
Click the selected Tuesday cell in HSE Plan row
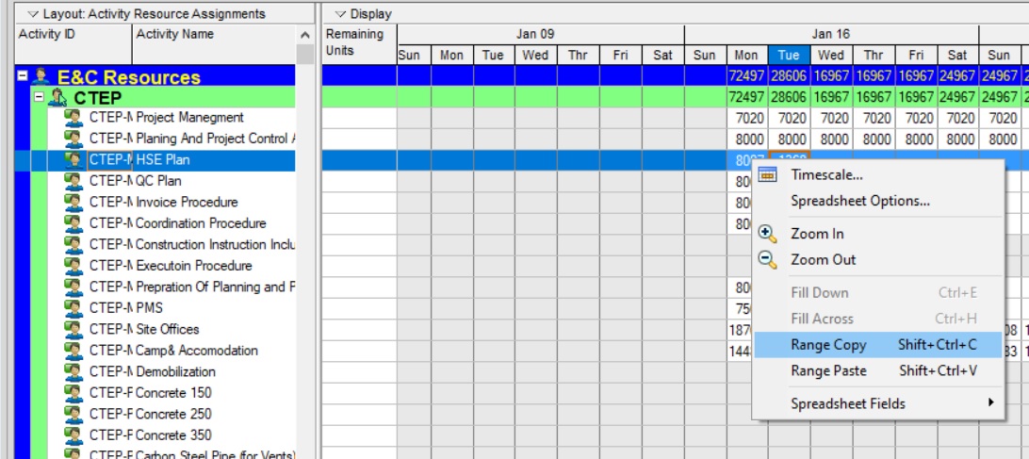point(789,156)
